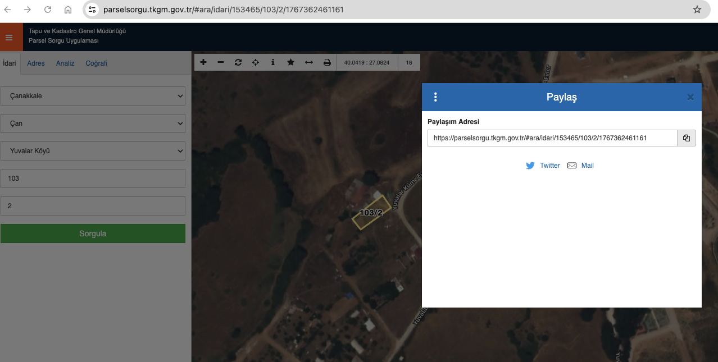Click the refresh map icon
The image size is (718, 362).
238,62
